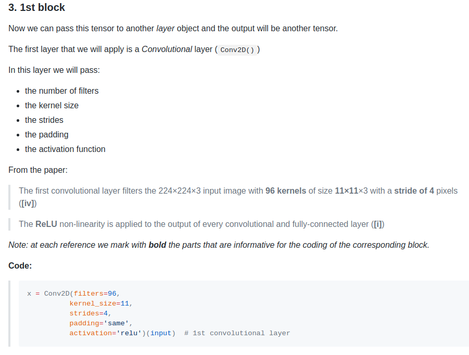Click the bold "96 kernels" text
The height and width of the screenshot is (355, 469).
[x=286, y=191]
